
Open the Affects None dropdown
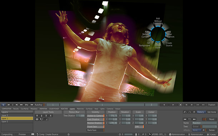click(x=197, y=130)
